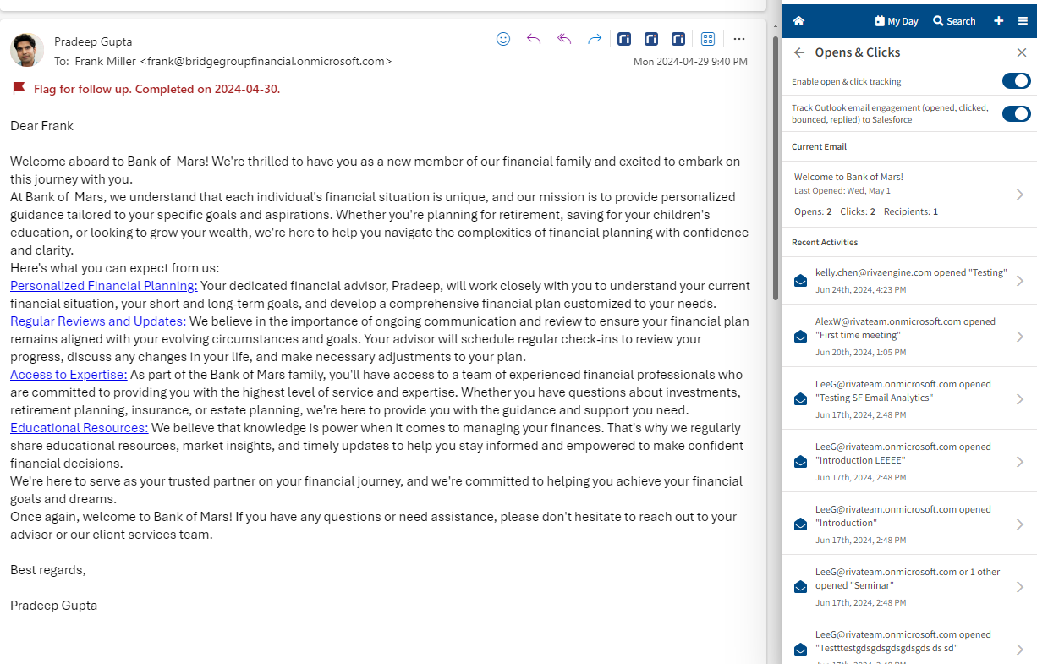This screenshot has width=1037, height=664.
Task: Click the "Jun 20th, 2024, 1:05 PM" date
Action: click(x=860, y=352)
